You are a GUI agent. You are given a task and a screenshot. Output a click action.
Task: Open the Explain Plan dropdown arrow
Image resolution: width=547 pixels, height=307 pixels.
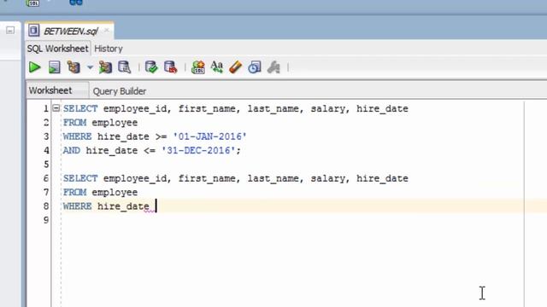[90, 67]
